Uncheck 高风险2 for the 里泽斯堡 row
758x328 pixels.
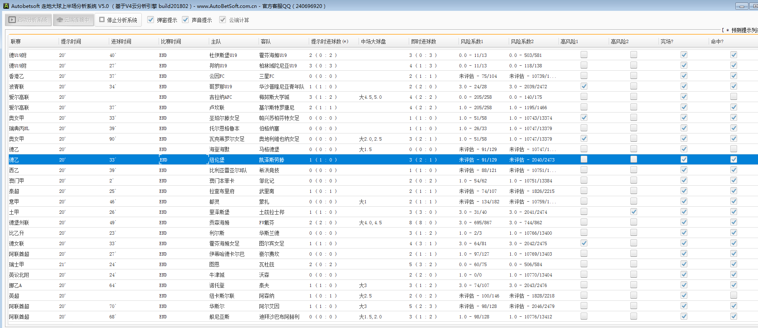(634, 212)
